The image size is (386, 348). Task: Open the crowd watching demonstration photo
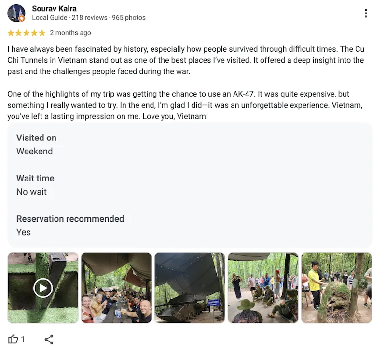tap(263, 288)
